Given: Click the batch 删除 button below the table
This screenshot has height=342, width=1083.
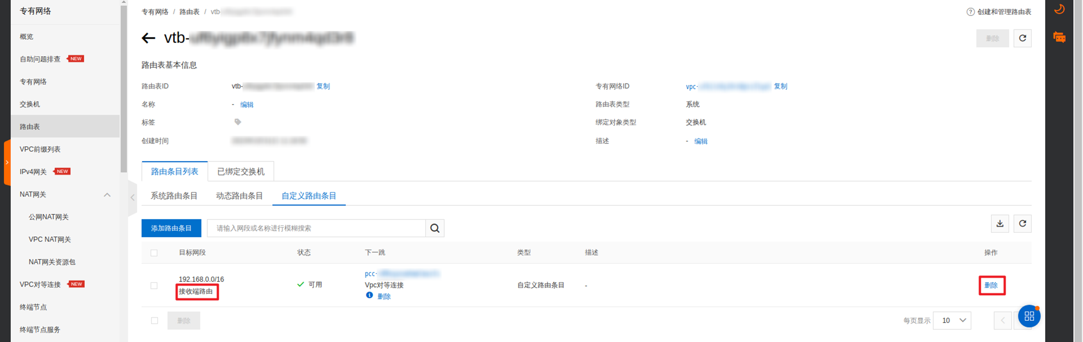Looking at the screenshot, I should (184, 321).
